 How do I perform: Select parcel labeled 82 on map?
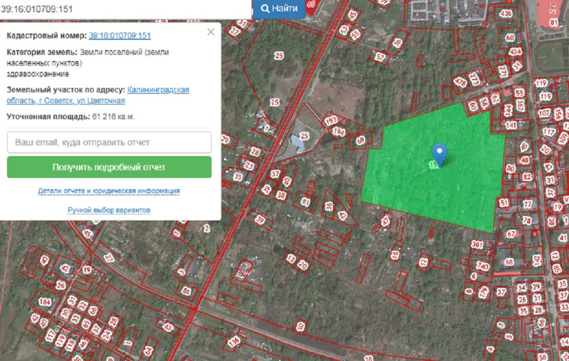coord(527,177)
